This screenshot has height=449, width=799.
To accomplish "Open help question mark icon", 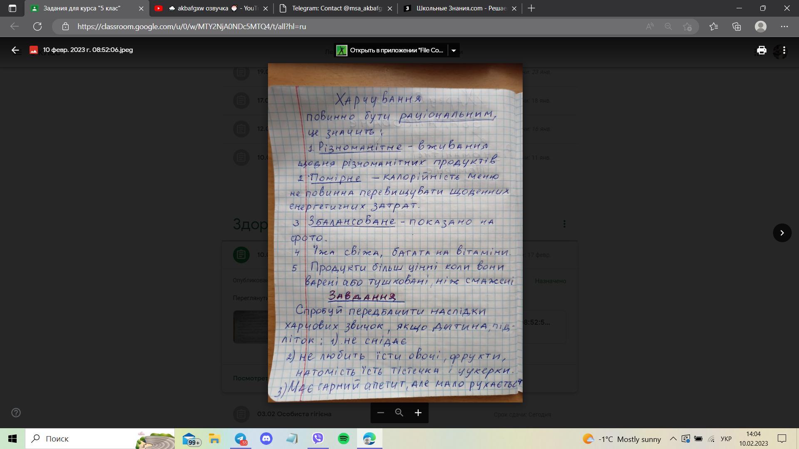I will [x=16, y=413].
